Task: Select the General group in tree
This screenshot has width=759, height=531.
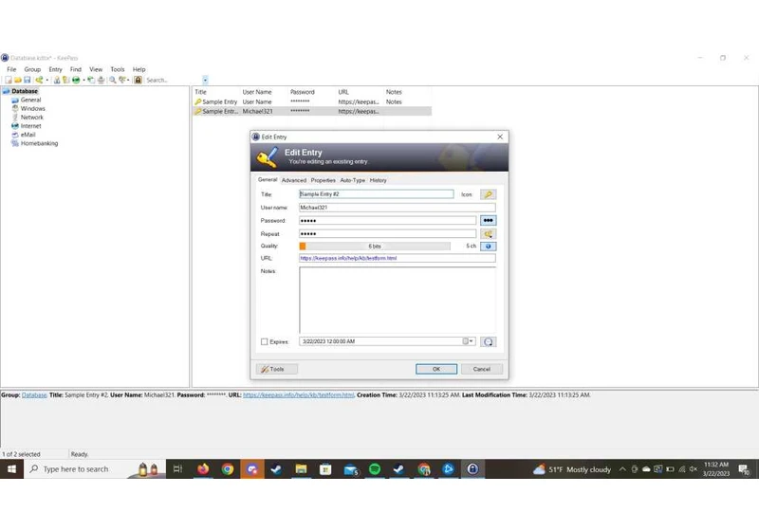Action: (30, 100)
